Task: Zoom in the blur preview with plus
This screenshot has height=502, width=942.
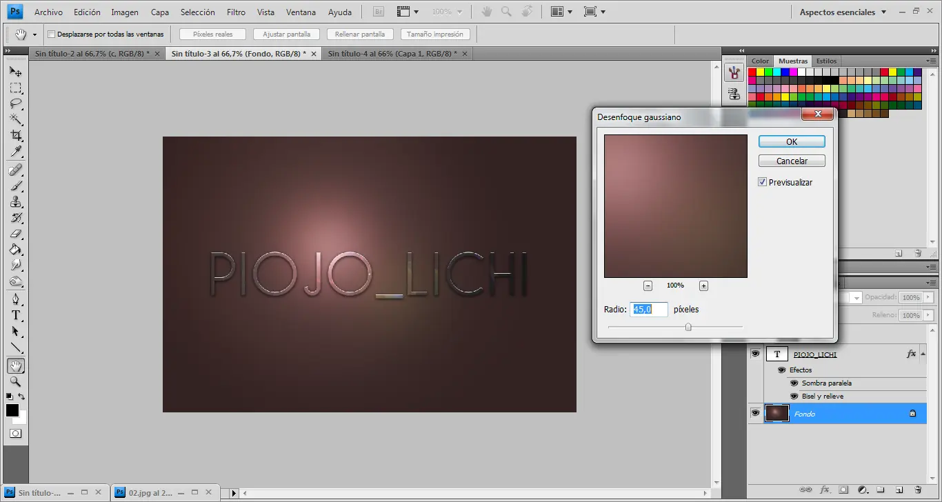Action: (x=703, y=285)
